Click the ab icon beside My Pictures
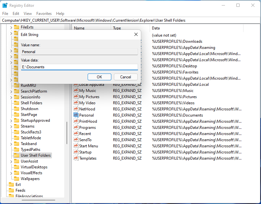 tap(76, 97)
